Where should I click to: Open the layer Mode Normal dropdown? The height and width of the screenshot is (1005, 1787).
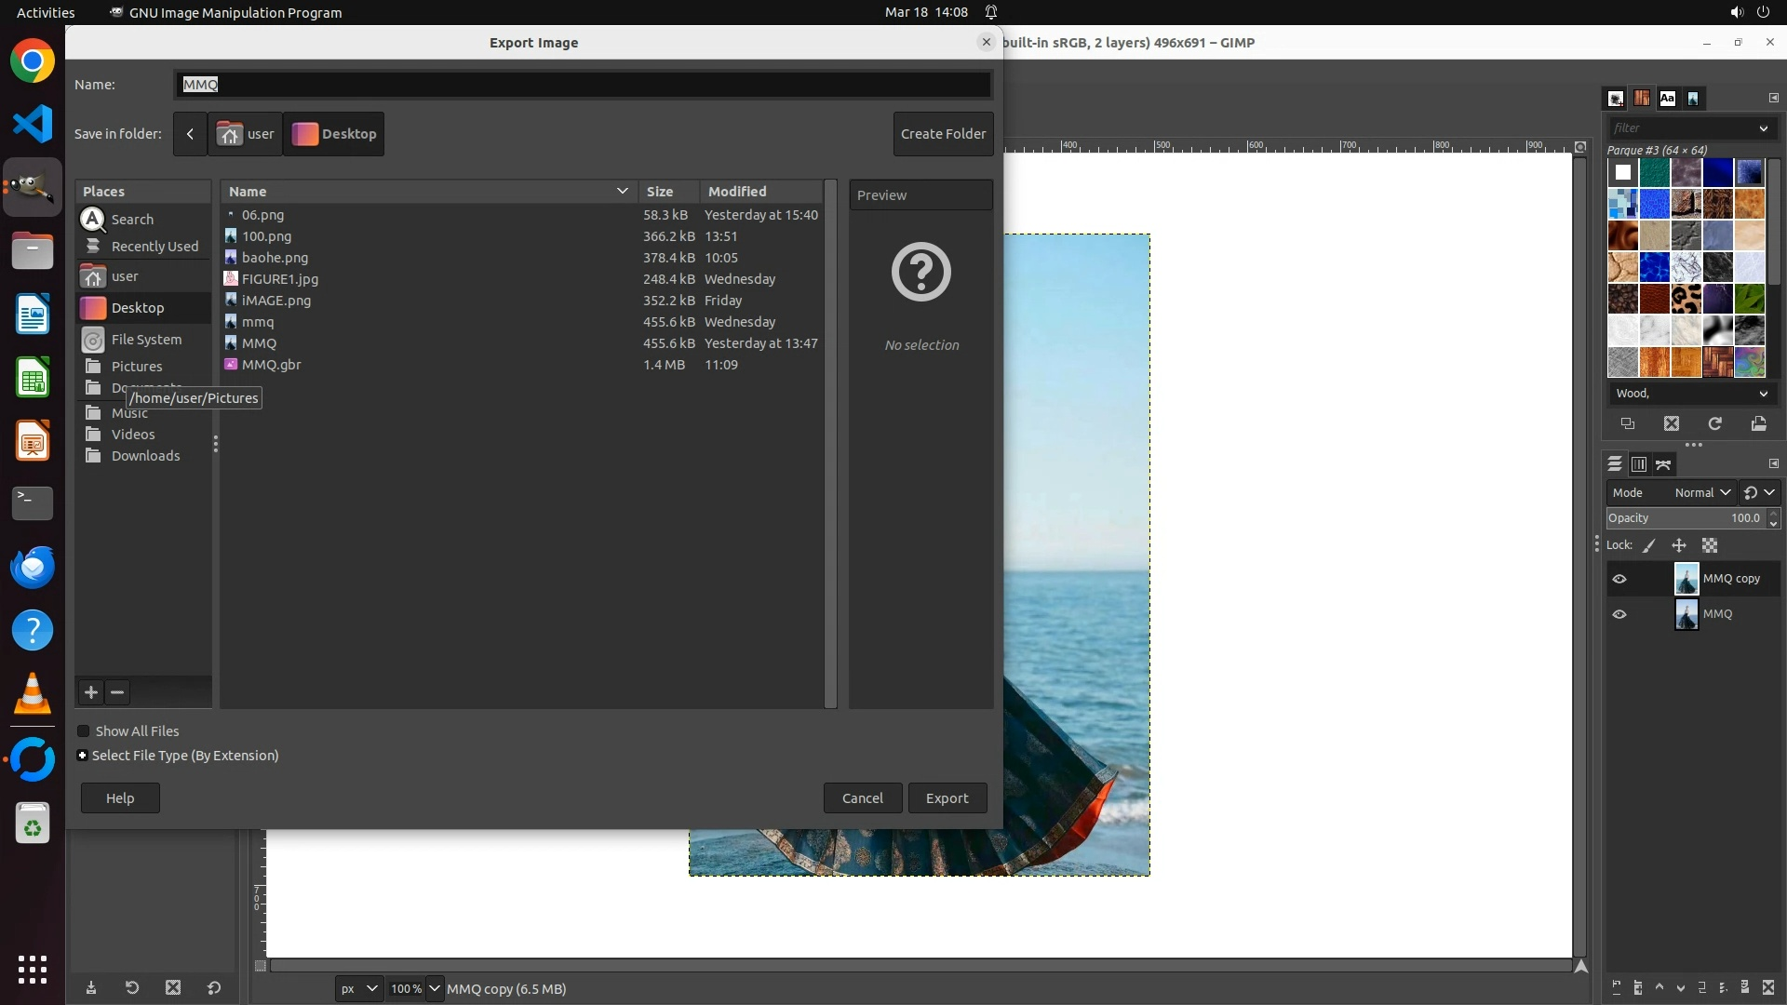tap(1701, 493)
